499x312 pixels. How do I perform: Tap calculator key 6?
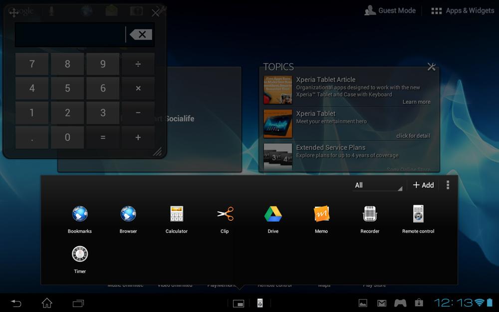point(103,88)
